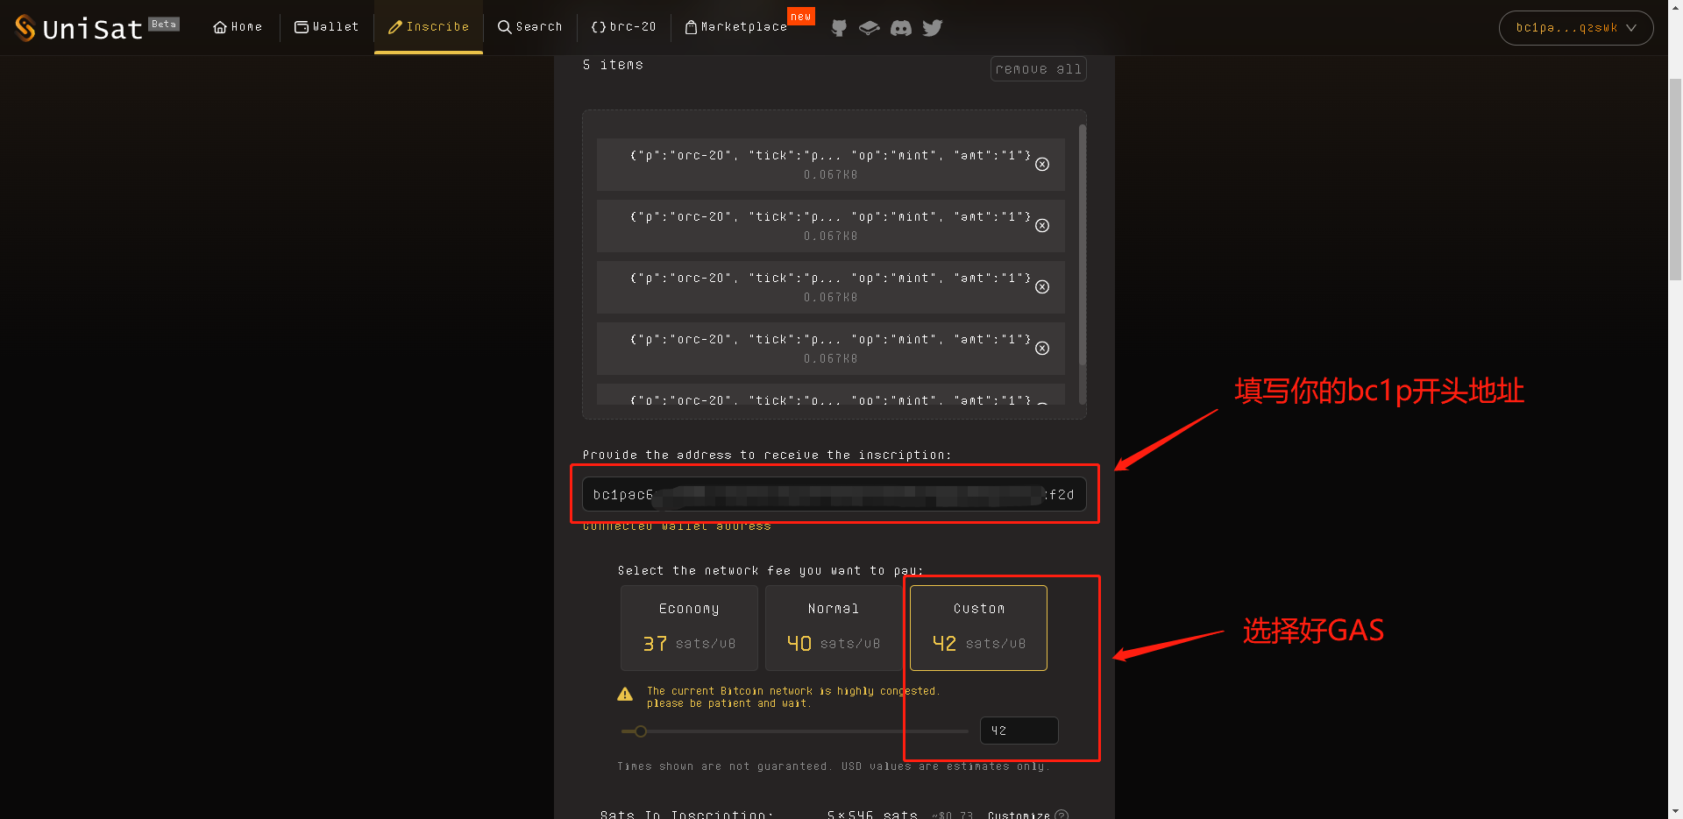The height and width of the screenshot is (819, 1683).
Task: Expand the bc1pa...qzswk wallet dropdown
Action: coord(1576,28)
